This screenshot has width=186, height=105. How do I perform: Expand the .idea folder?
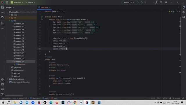10,15
